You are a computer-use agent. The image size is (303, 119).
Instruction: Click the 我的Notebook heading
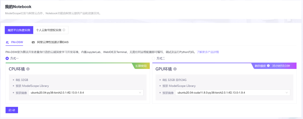(x=18, y=7)
